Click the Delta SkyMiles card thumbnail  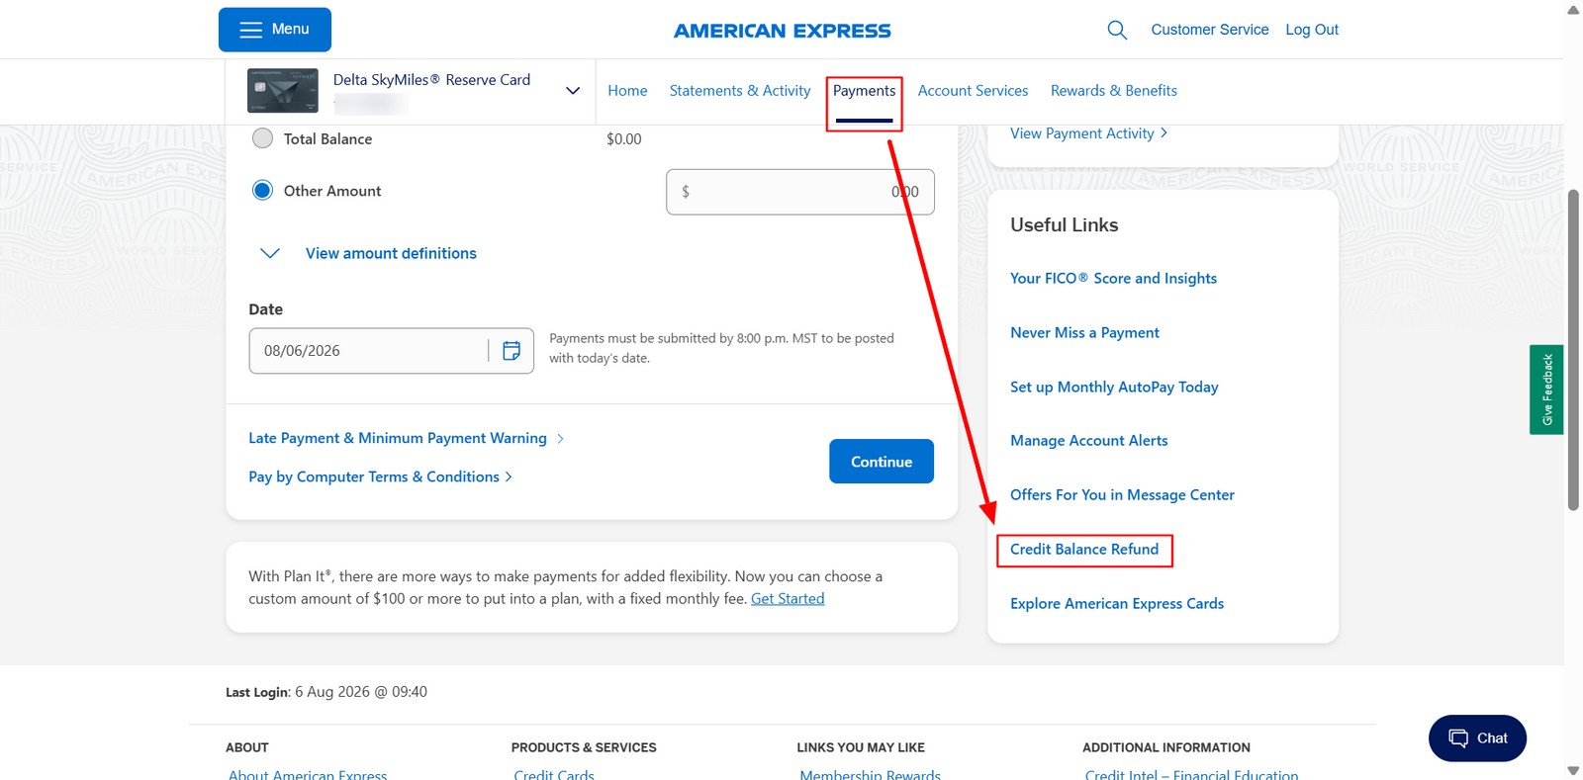pyautogui.click(x=283, y=91)
